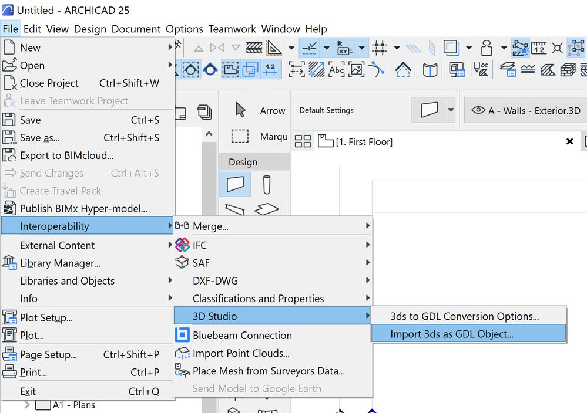The height and width of the screenshot is (413, 587).
Task: Click the Layers settings toolbar icon
Action: [x=508, y=70]
